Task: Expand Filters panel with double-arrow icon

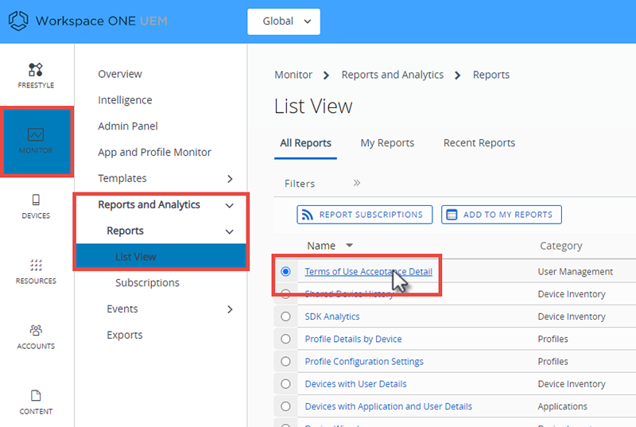Action: pyautogui.click(x=356, y=183)
